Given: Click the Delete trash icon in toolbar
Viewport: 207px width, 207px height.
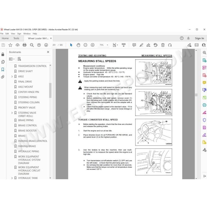Looking at the screenshot, I should (163, 45).
